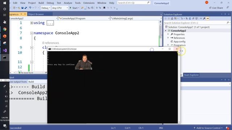Click the feedback icon beside Live Share
232x130 pixels.
228,8
